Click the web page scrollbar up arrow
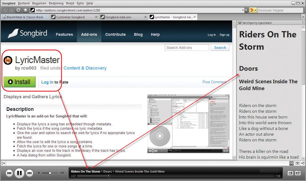Screen dimensions: 306x181 [x=234, y=23]
